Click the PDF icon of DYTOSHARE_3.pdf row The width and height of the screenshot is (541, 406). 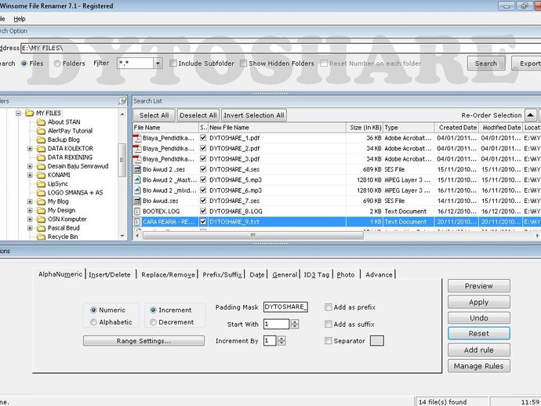tap(137, 159)
